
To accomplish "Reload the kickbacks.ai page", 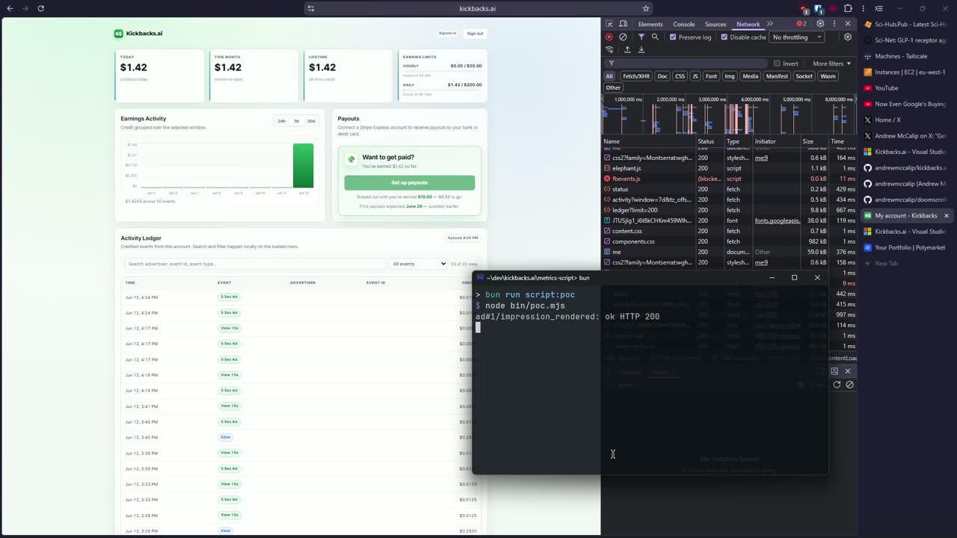I will tap(40, 8).
